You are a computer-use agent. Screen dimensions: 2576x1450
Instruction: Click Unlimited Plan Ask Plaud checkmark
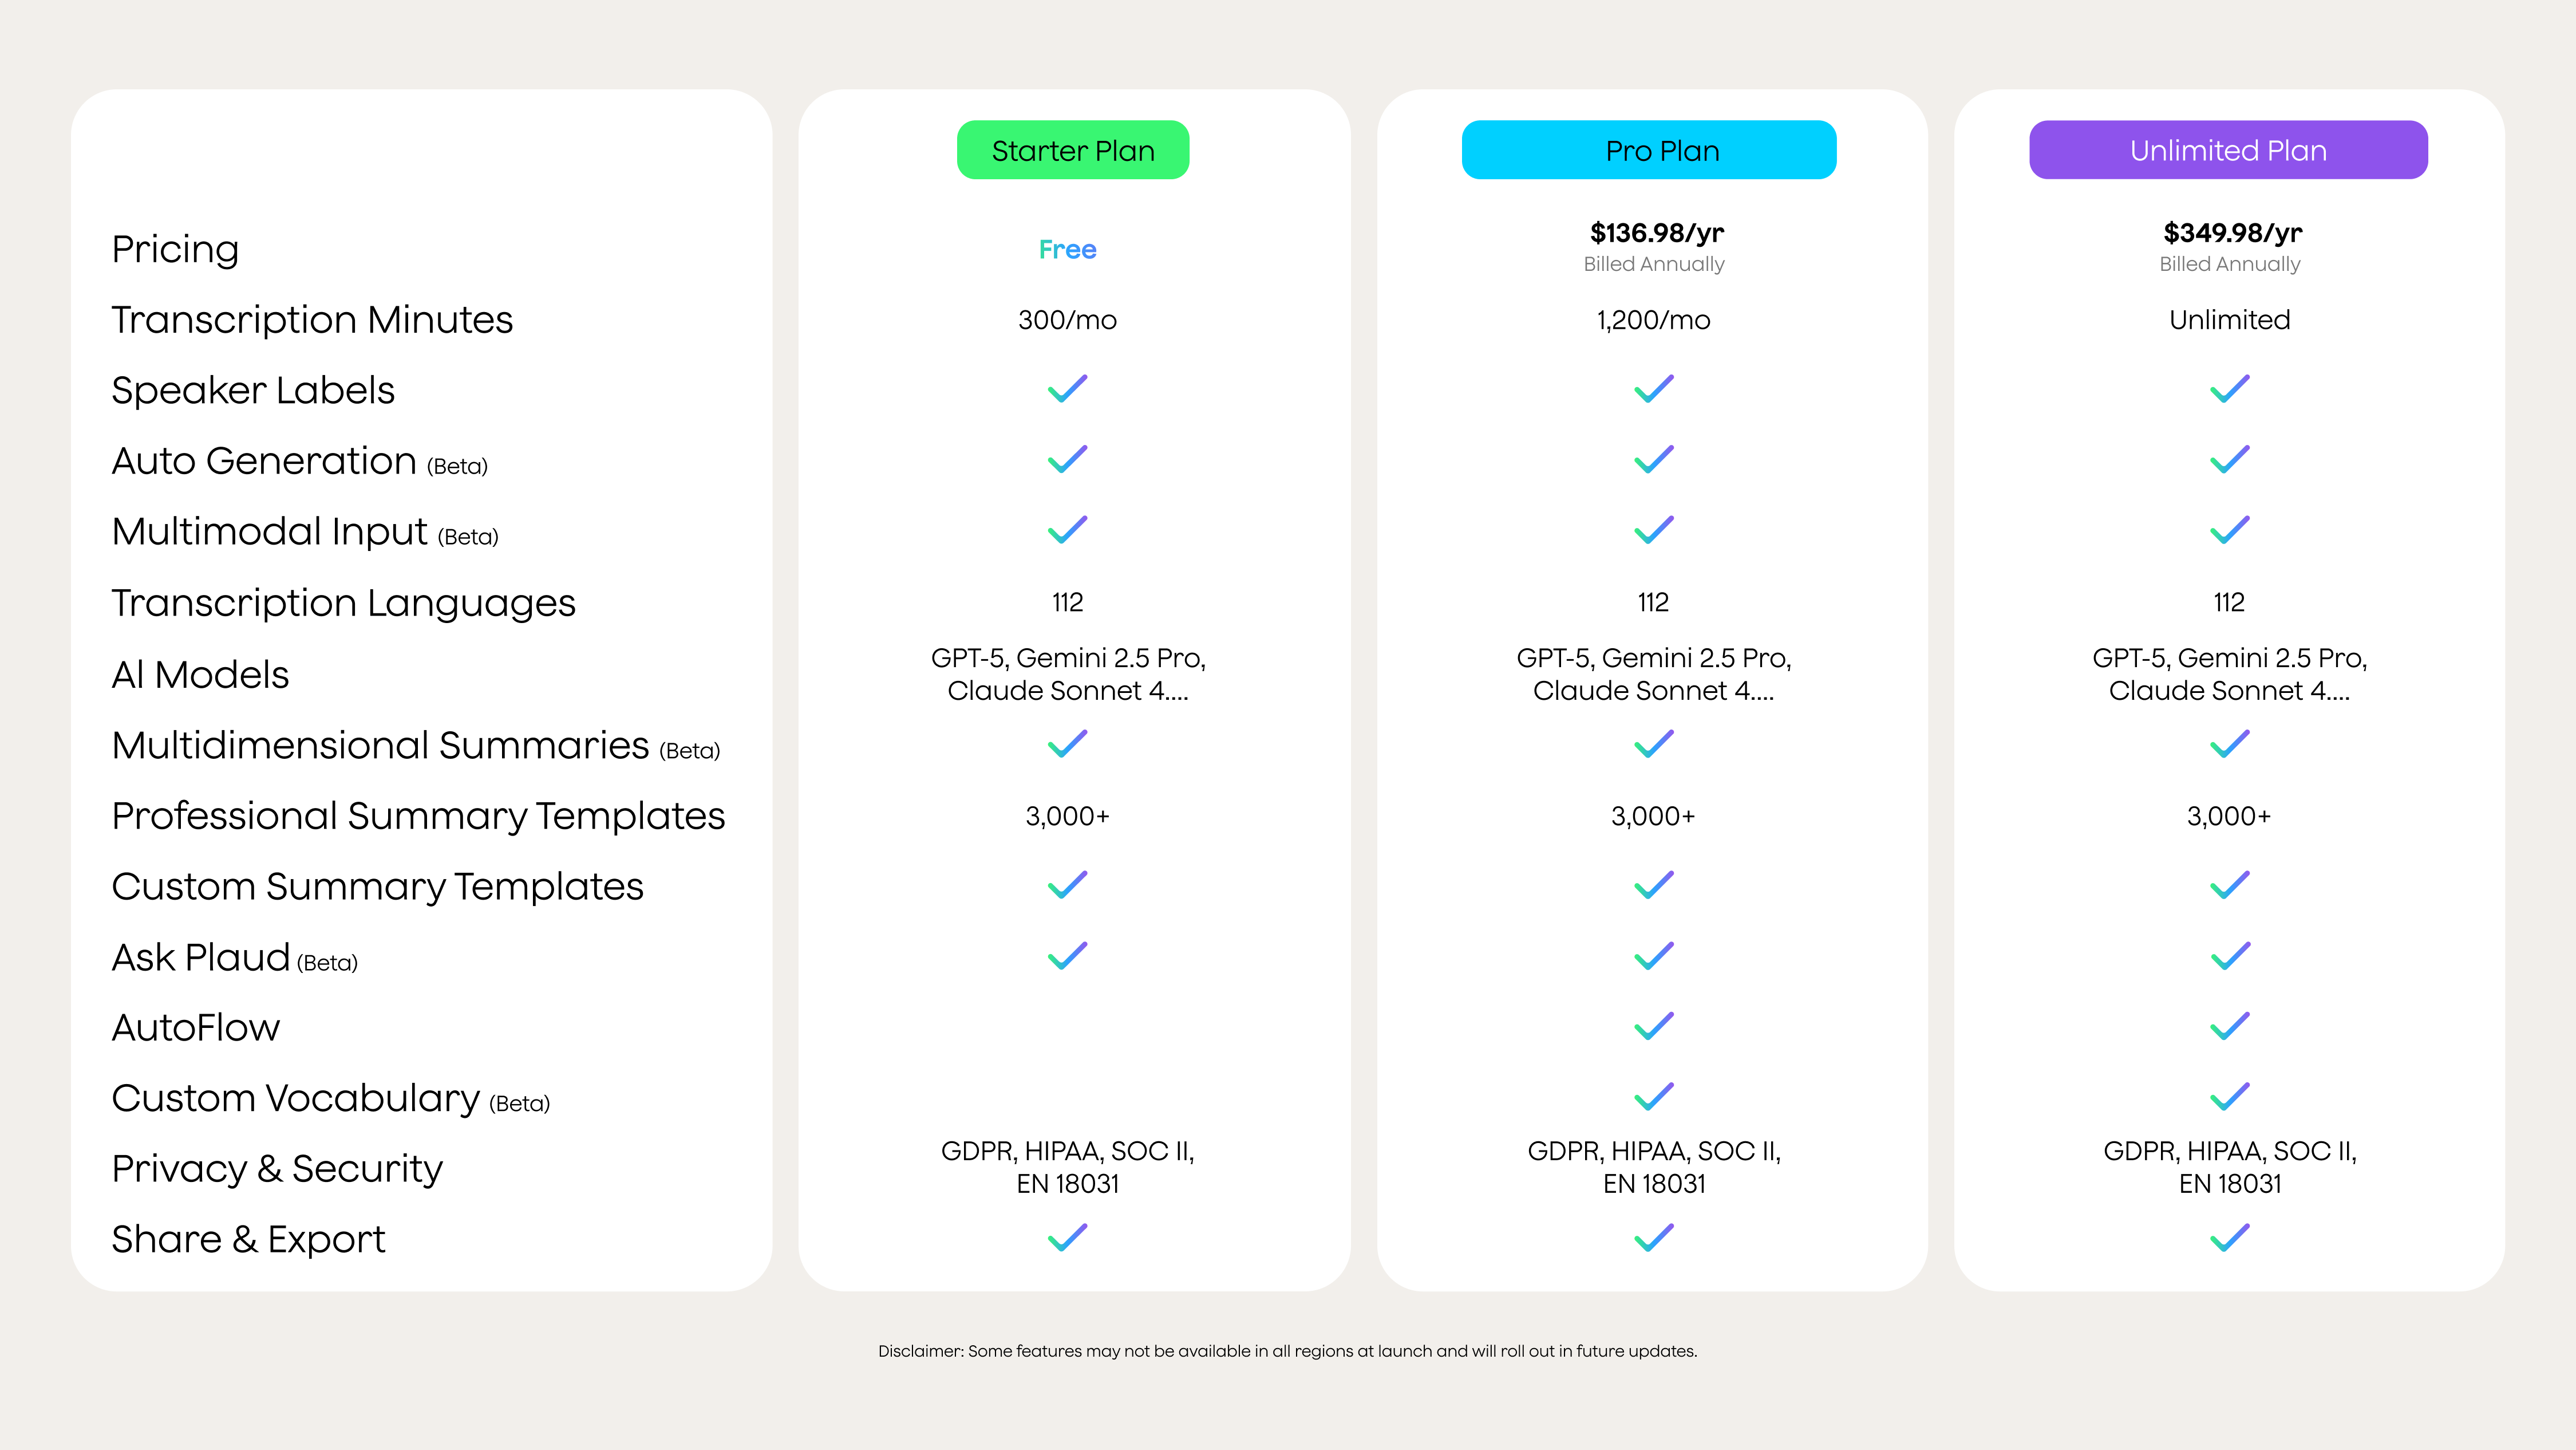(2229, 957)
